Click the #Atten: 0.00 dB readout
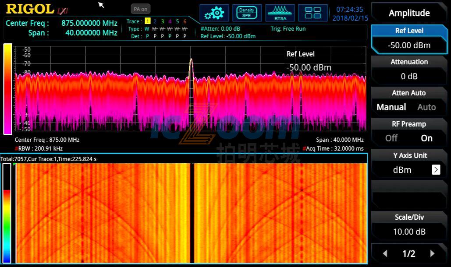451x267 pixels. coord(220,29)
